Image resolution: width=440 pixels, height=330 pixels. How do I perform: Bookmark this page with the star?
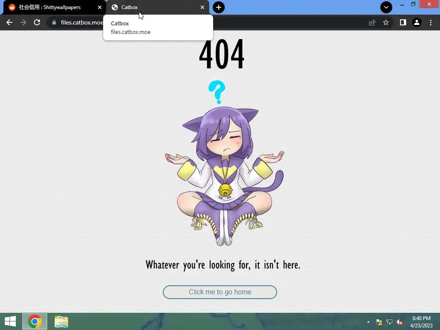coord(386,22)
